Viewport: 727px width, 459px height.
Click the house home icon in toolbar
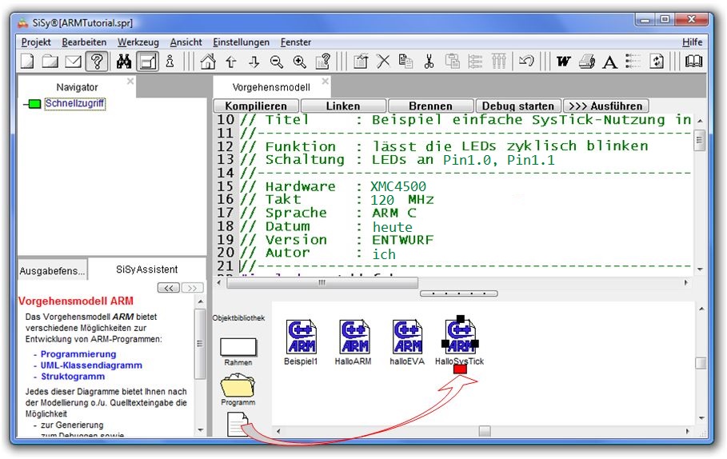(x=208, y=62)
